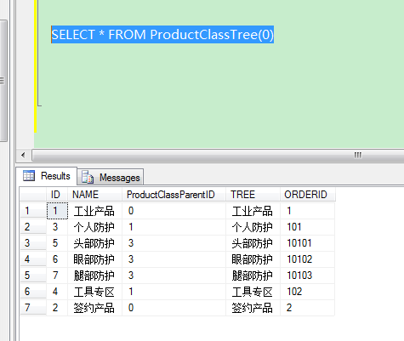
Task: Open the Results tab grid icon
Action: (x=29, y=176)
